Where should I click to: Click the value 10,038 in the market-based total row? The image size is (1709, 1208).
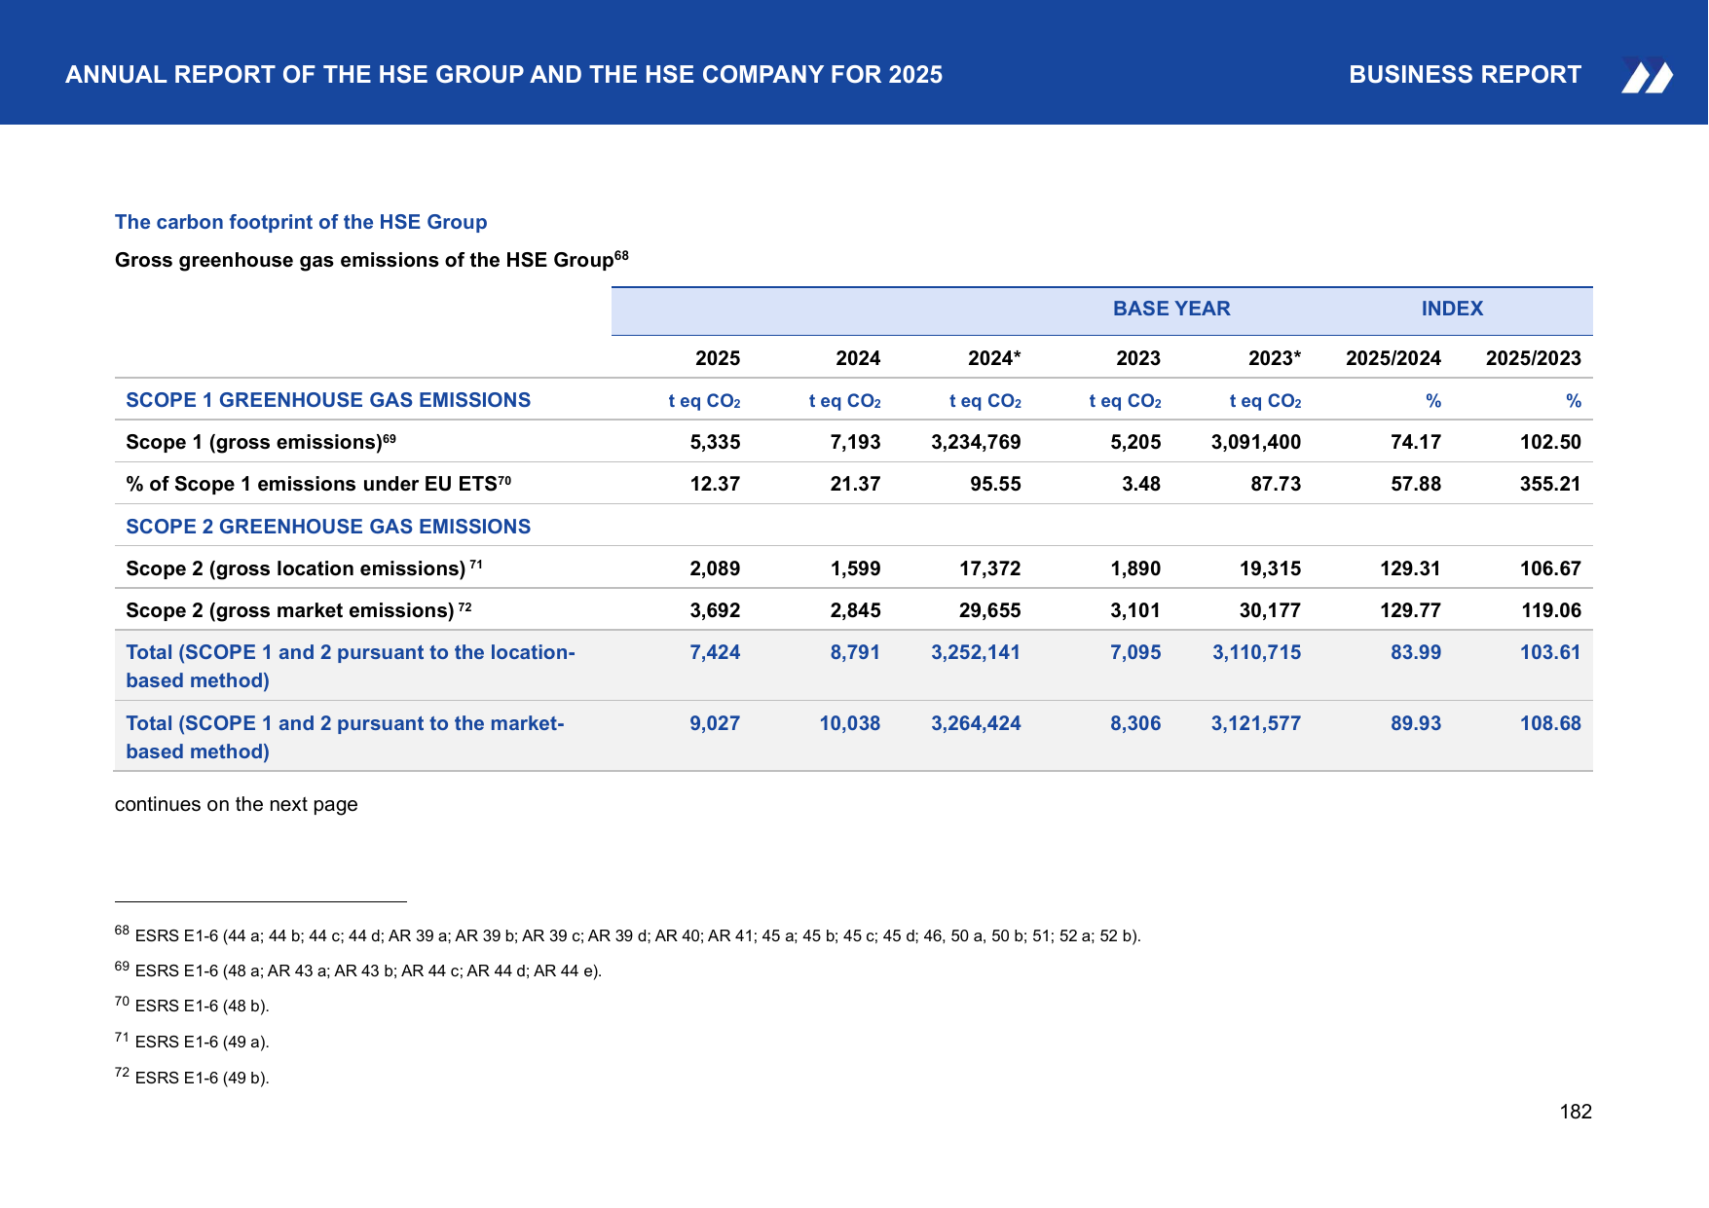(849, 723)
